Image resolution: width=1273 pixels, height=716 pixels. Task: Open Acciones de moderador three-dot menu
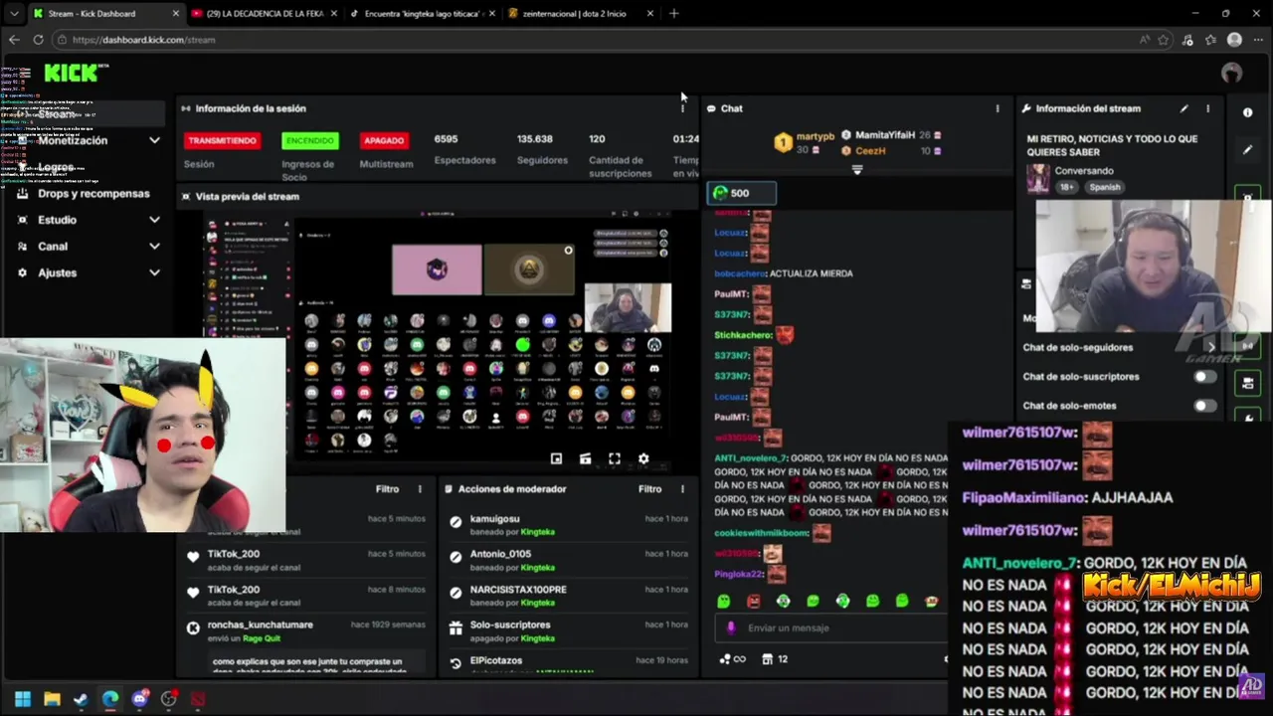pyautogui.click(x=682, y=489)
